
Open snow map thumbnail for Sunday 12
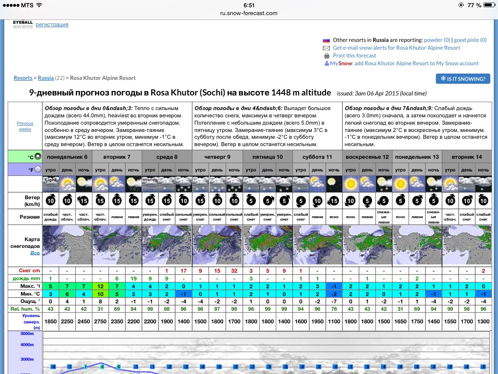(x=368, y=245)
